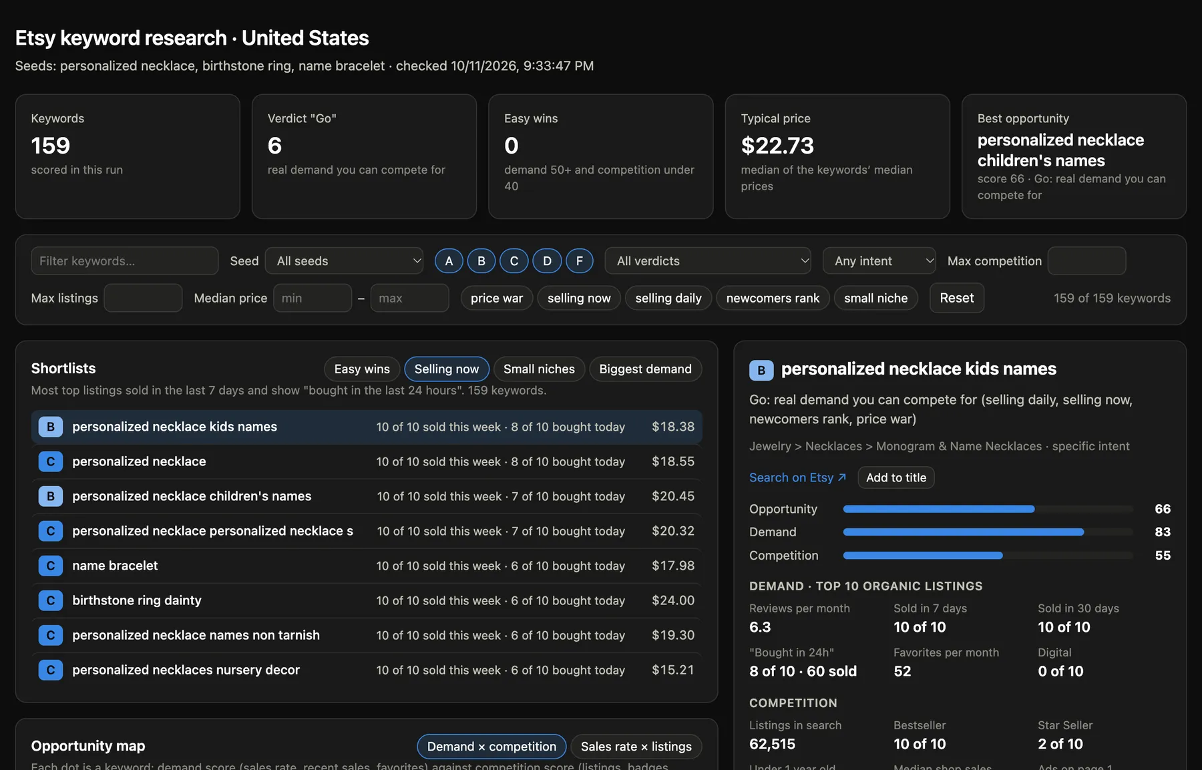Image resolution: width=1202 pixels, height=770 pixels.
Task: Toggle the selling now tag filter
Action: pos(579,298)
